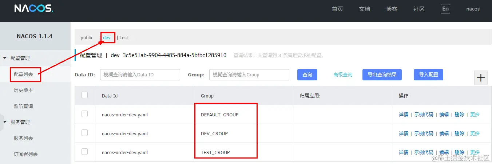Click 删除 for the DEV_GROUP config

pos(460,133)
